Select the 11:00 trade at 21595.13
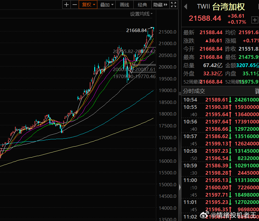This screenshot has height=221, width=259. pos(220,180)
